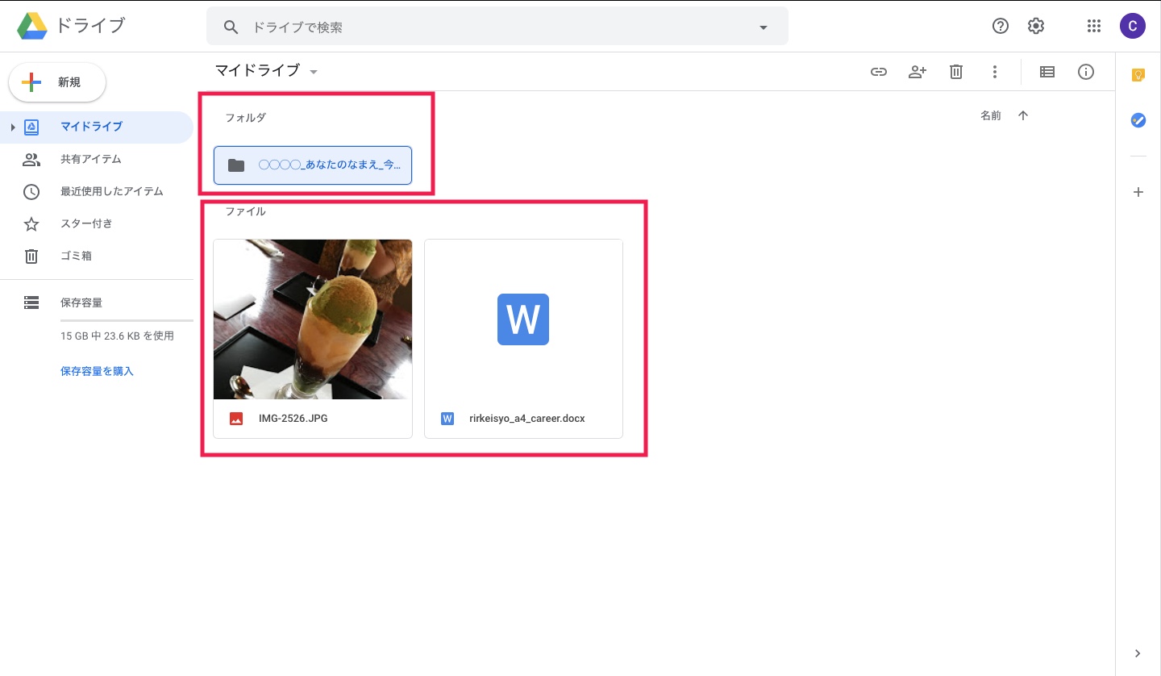Click 15 GB 中 23.6 KB を使用 text
This screenshot has height=676, width=1161.
click(x=117, y=336)
